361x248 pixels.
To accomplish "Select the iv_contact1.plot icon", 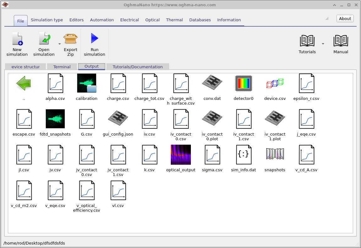I will (275, 118).
